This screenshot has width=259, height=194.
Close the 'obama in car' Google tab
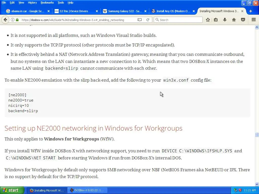point(48,11)
